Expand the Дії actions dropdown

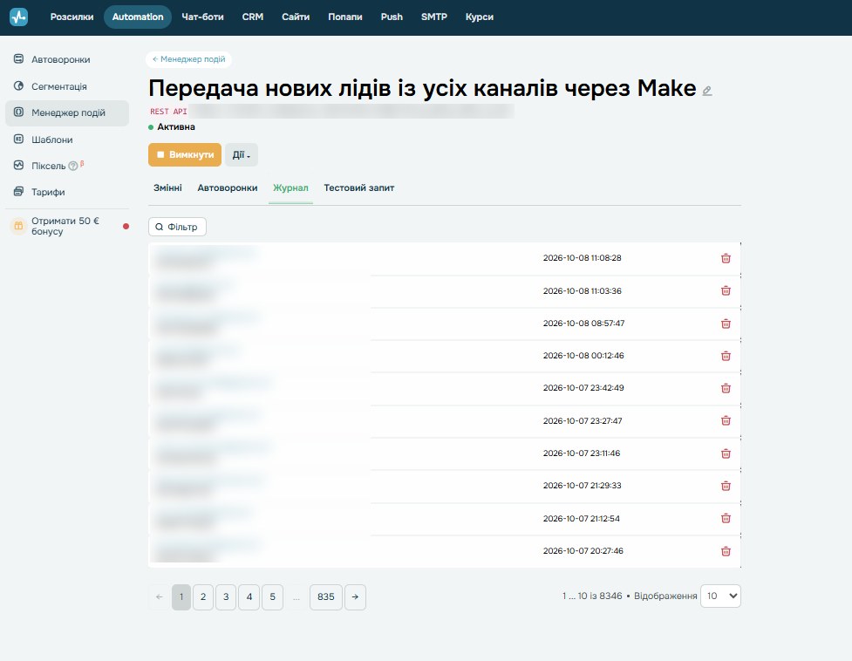[242, 155]
